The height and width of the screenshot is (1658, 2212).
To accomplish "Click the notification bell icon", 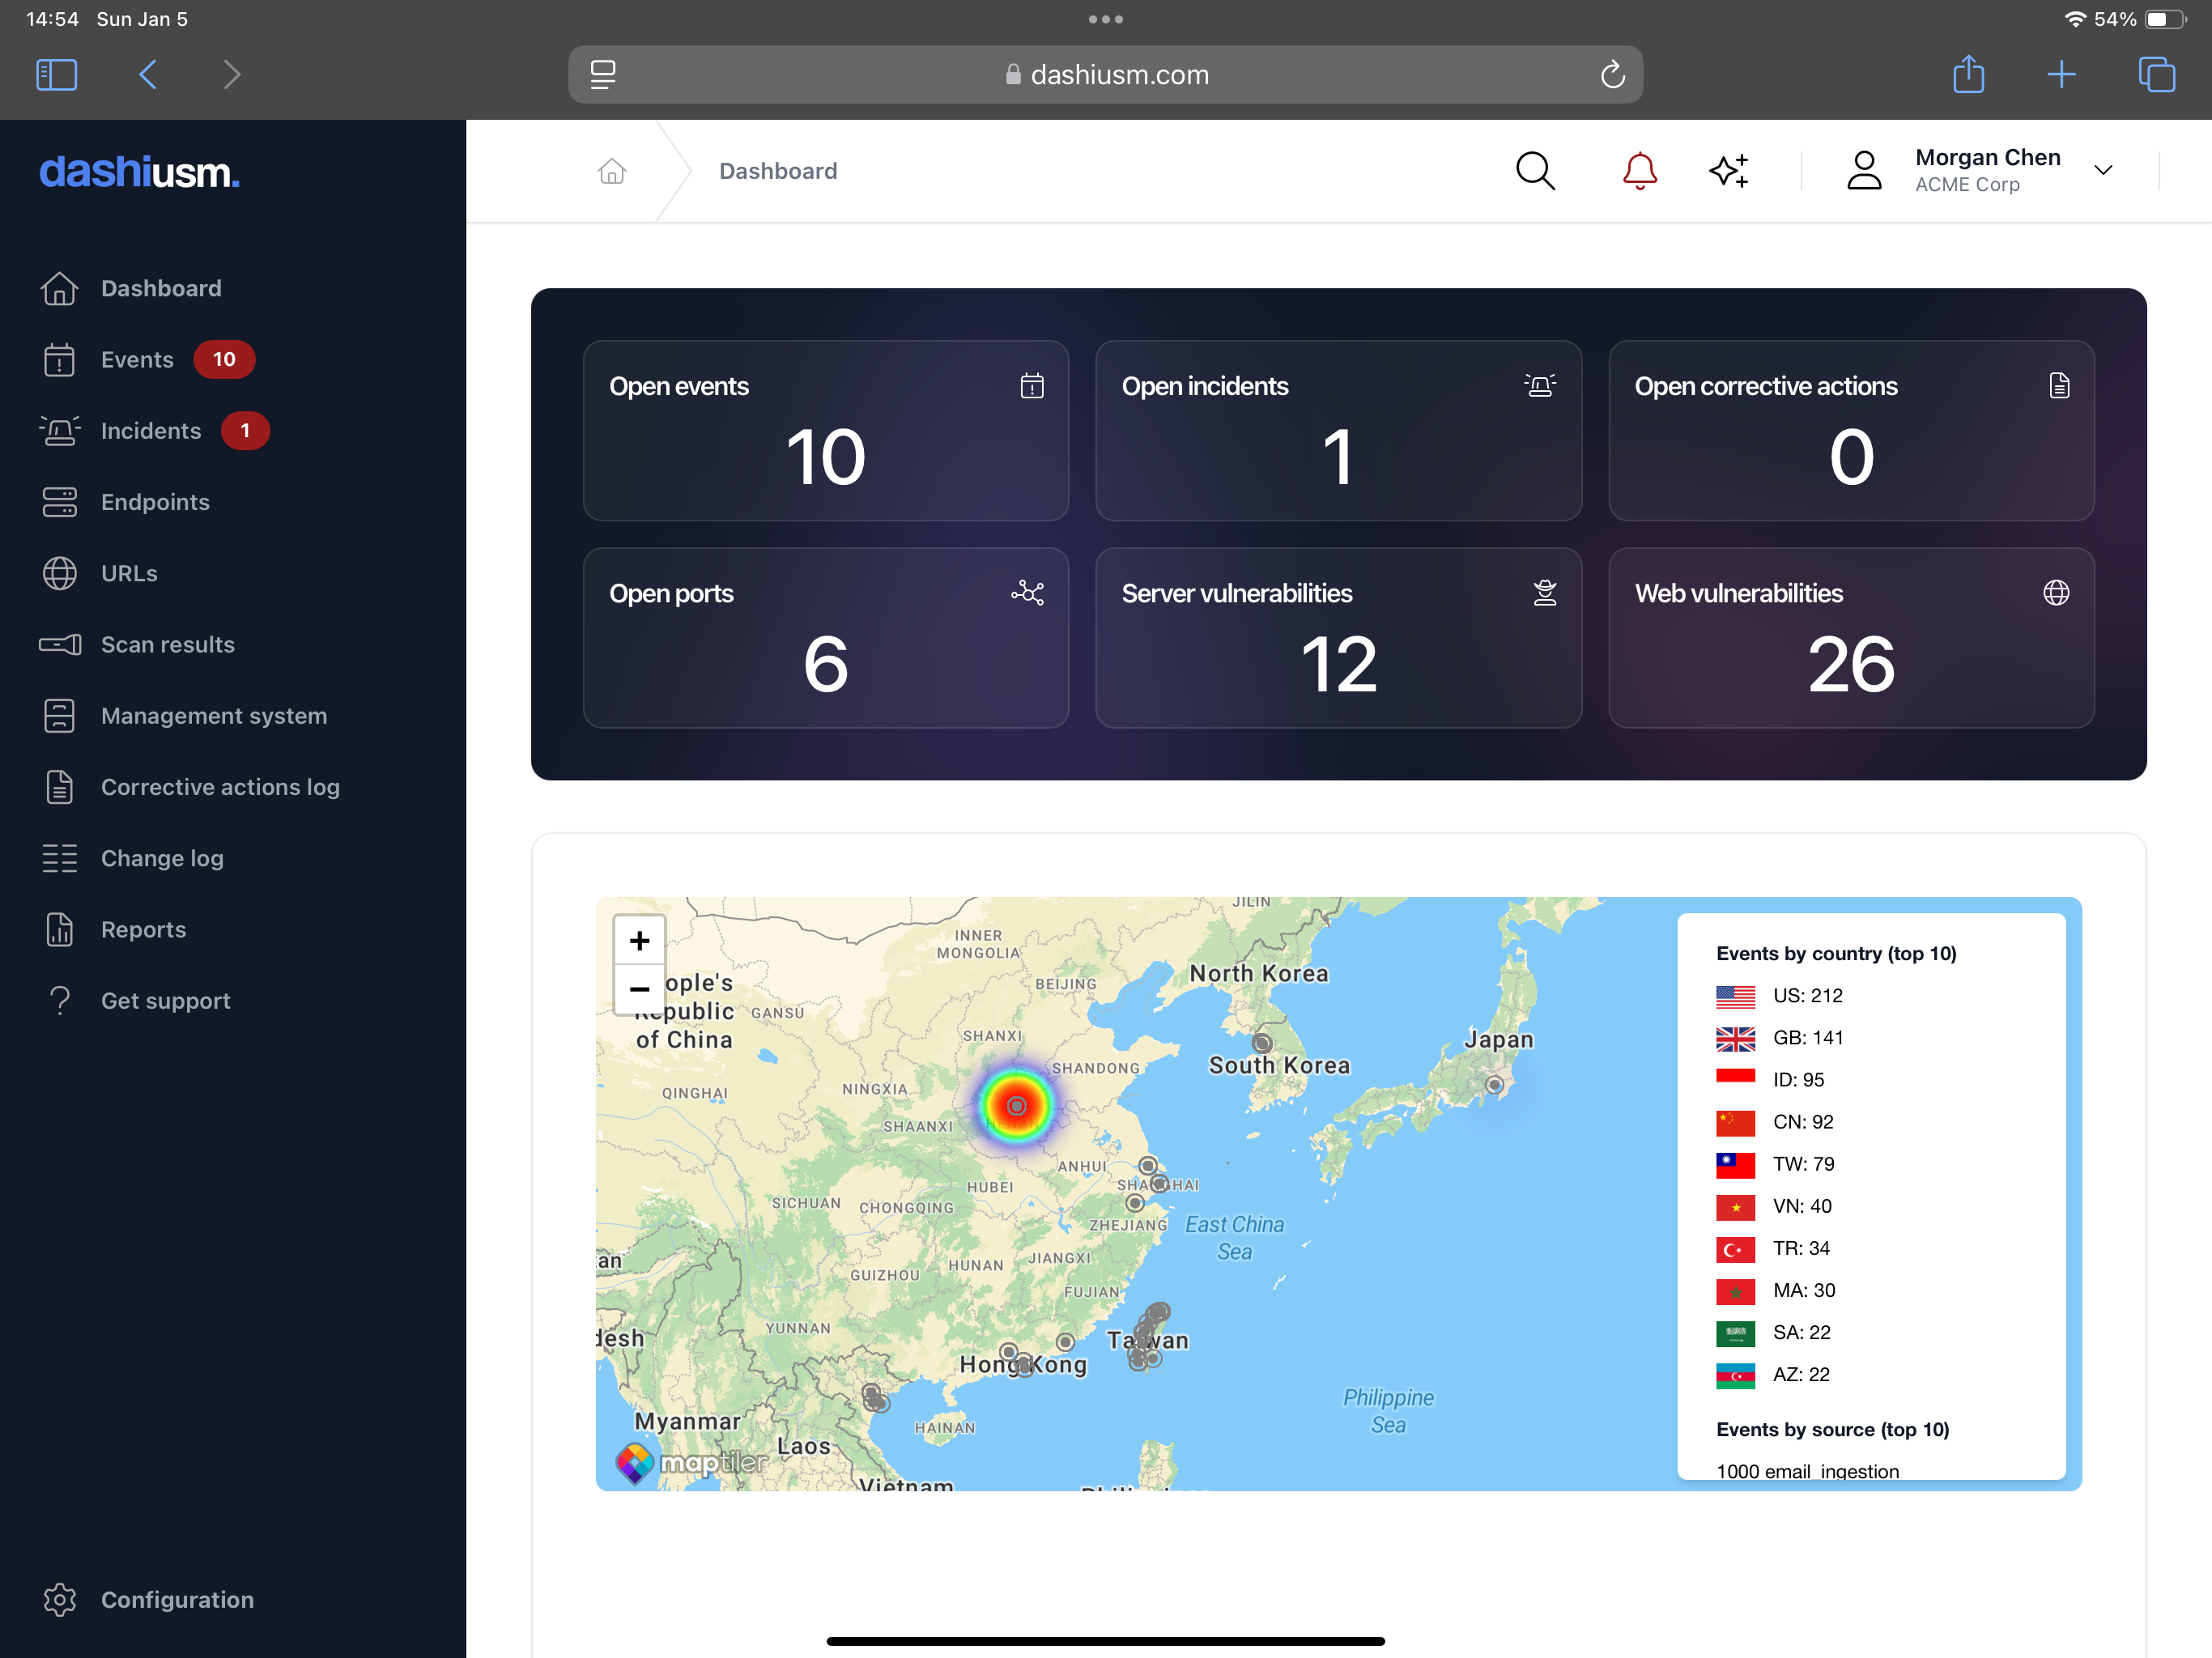I will (x=1637, y=169).
